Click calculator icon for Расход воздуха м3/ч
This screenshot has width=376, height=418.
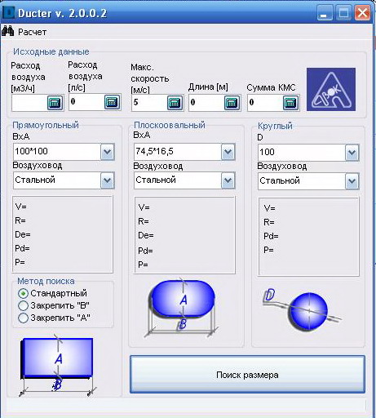pyautogui.click(x=55, y=103)
